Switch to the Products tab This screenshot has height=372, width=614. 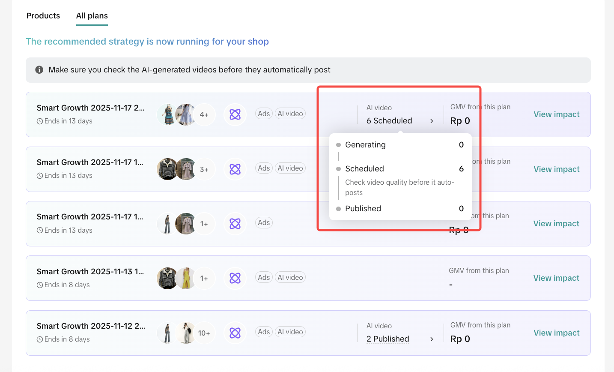[x=43, y=16]
